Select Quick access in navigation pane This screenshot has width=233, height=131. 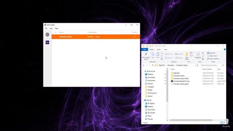click(151, 71)
